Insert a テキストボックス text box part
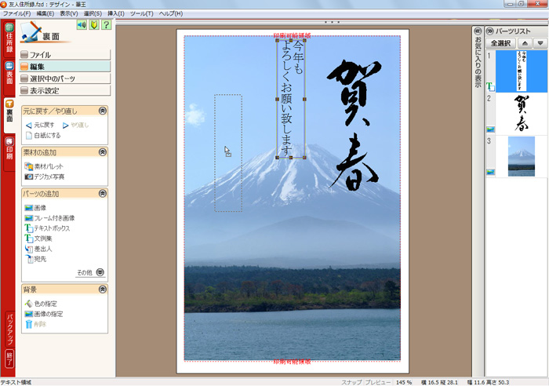 (50, 228)
